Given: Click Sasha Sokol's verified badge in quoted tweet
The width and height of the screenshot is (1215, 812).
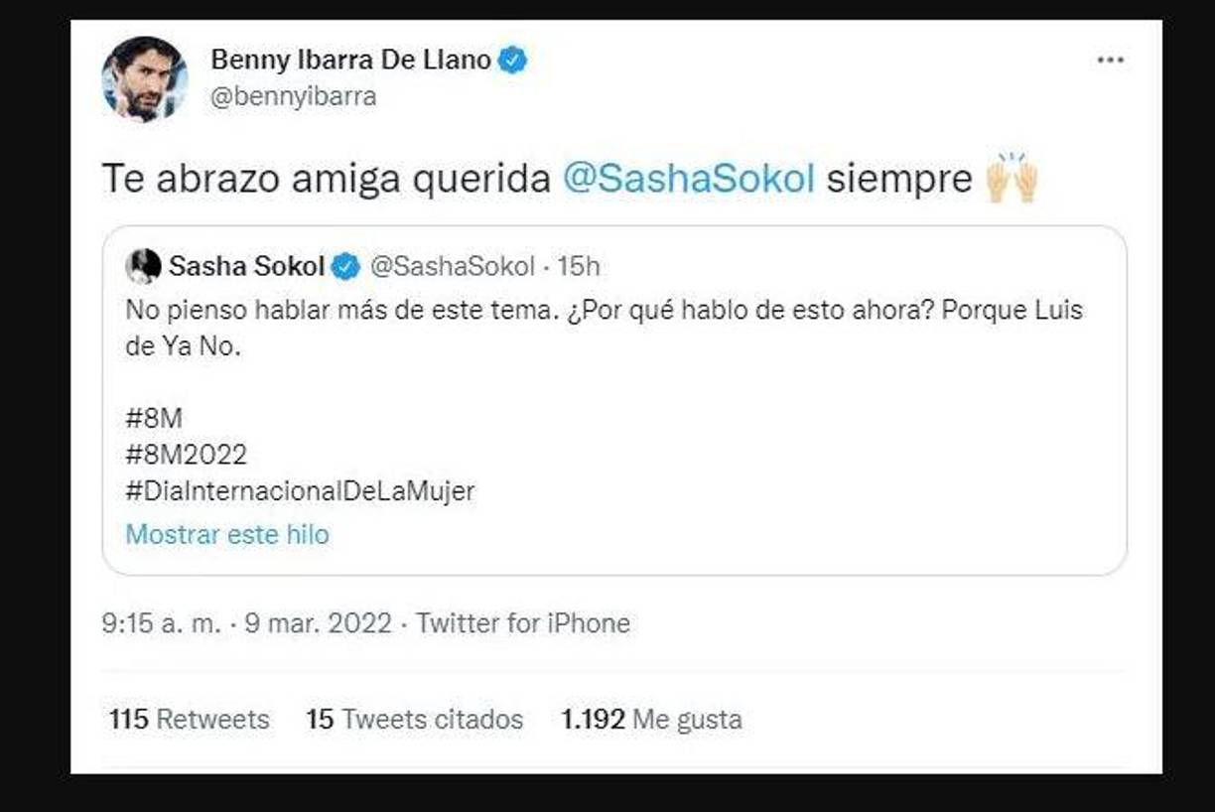Looking at the screenshot, I should [x=343, y=265].
